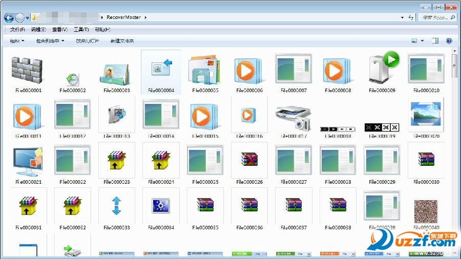
Task: Select file name text File0000022
Action: pyautogui.click(x=73, y=182)
